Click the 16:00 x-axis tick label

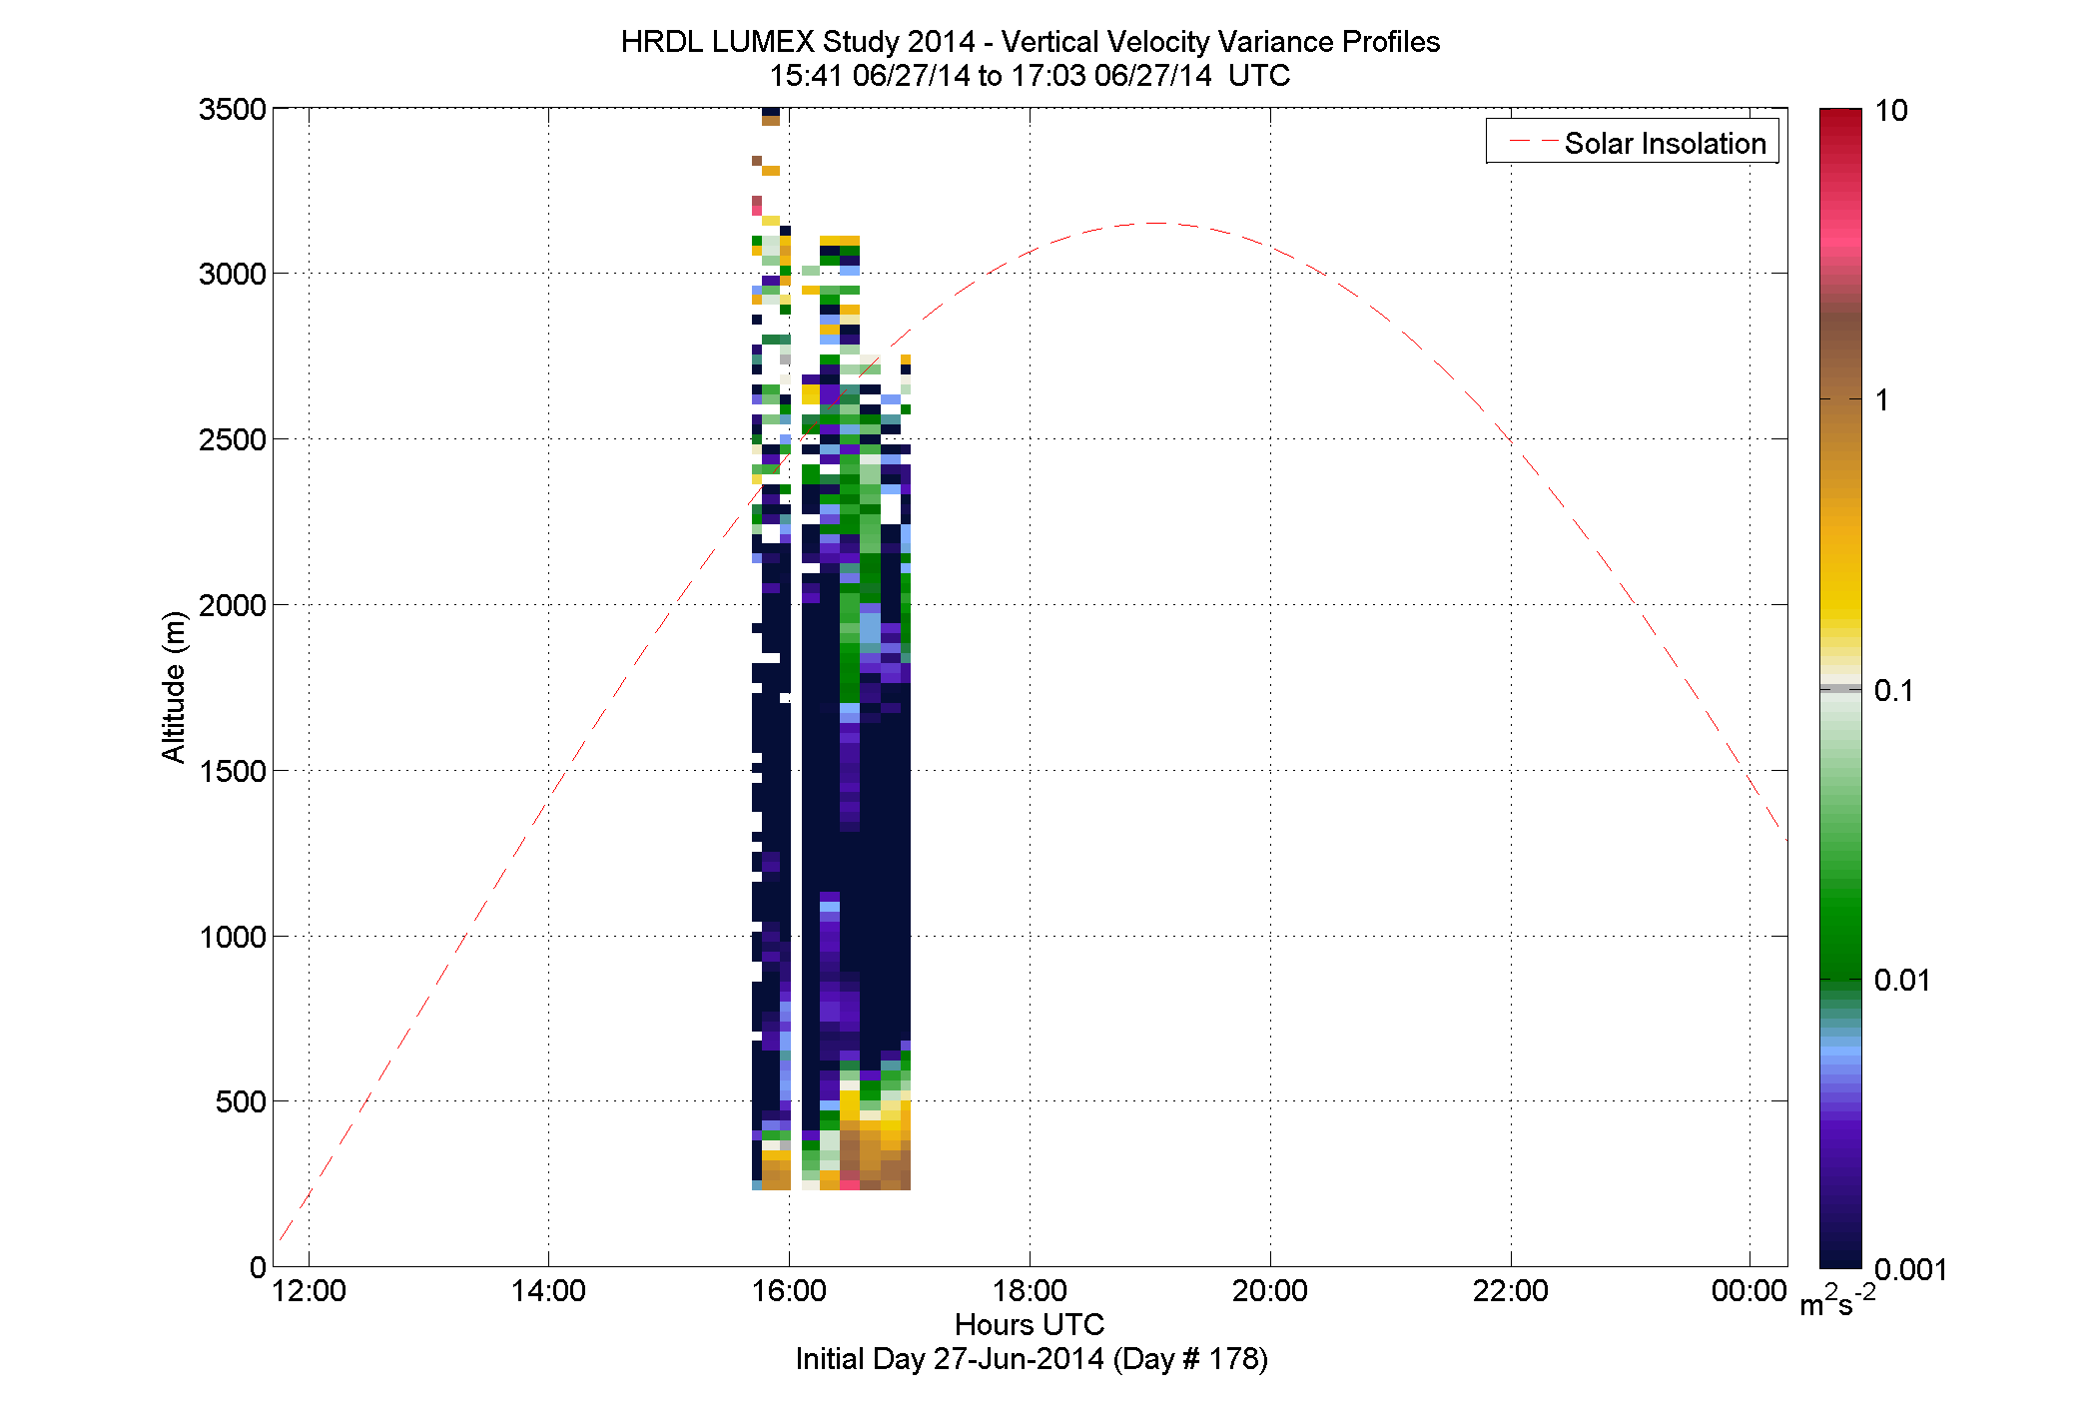(x=789, y=1290)
